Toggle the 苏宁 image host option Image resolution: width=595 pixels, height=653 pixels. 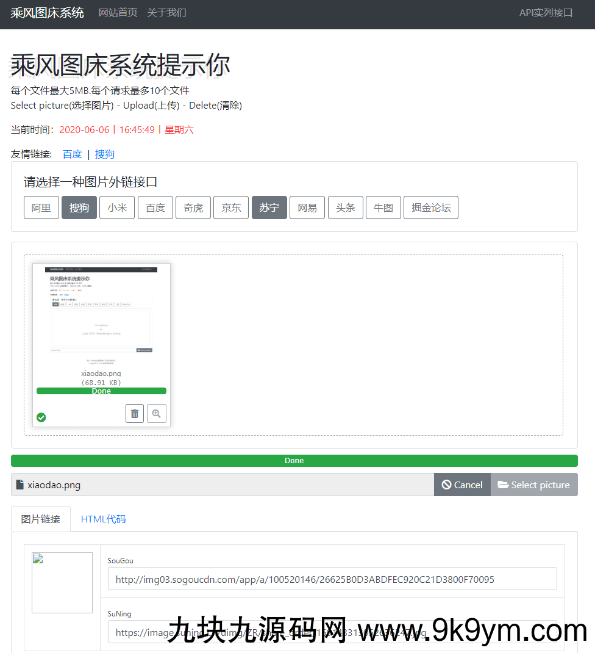(x=269, y=207)
